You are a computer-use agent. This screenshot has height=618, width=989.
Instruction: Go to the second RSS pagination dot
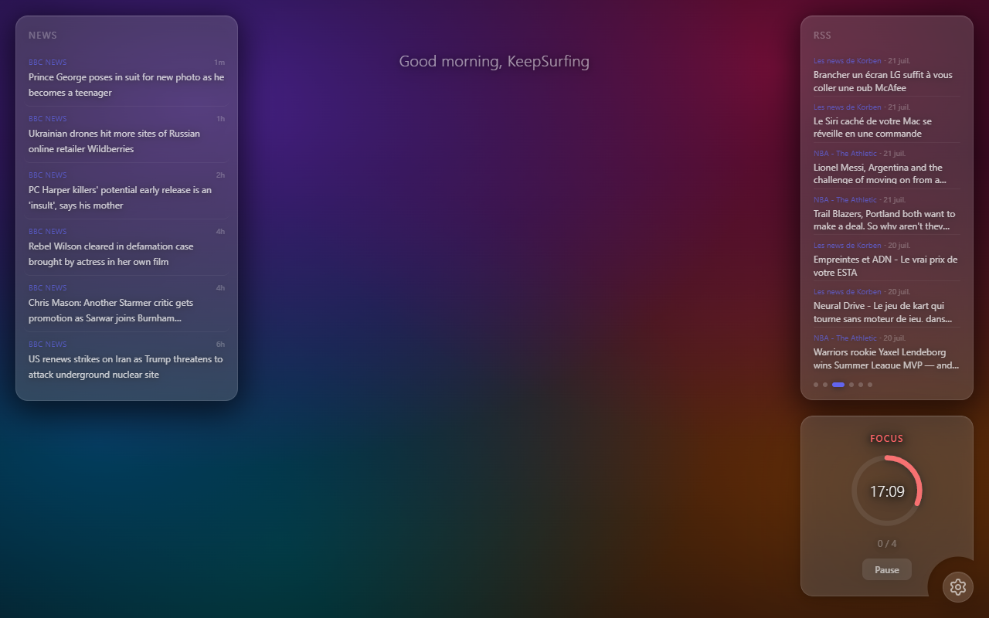825,385
